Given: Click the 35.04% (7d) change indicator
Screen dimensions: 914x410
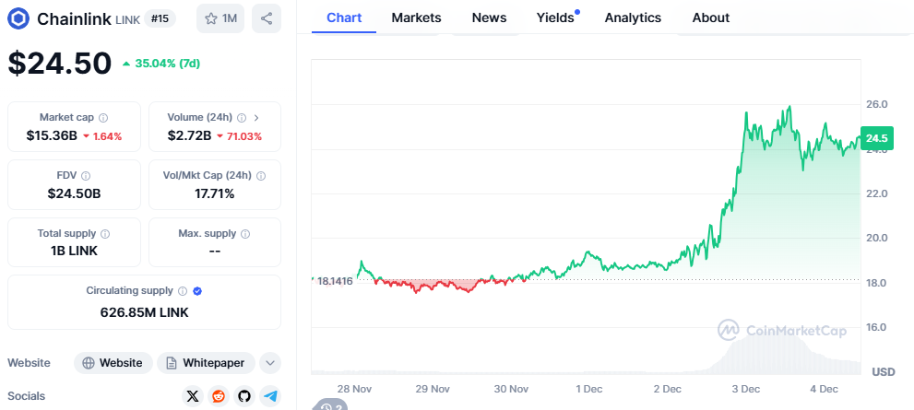Looking at the screenshot, I should (x=160, y=64).
